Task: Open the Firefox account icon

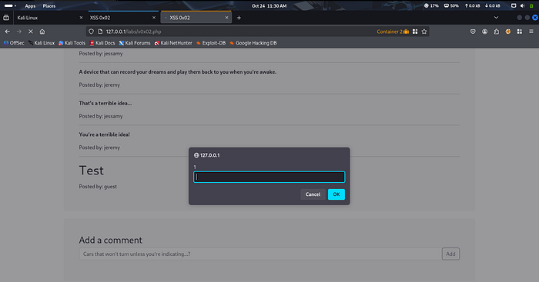Action: click(x=484, y=32)
